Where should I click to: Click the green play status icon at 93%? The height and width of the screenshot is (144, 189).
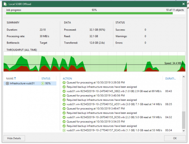tap(43, 84)
